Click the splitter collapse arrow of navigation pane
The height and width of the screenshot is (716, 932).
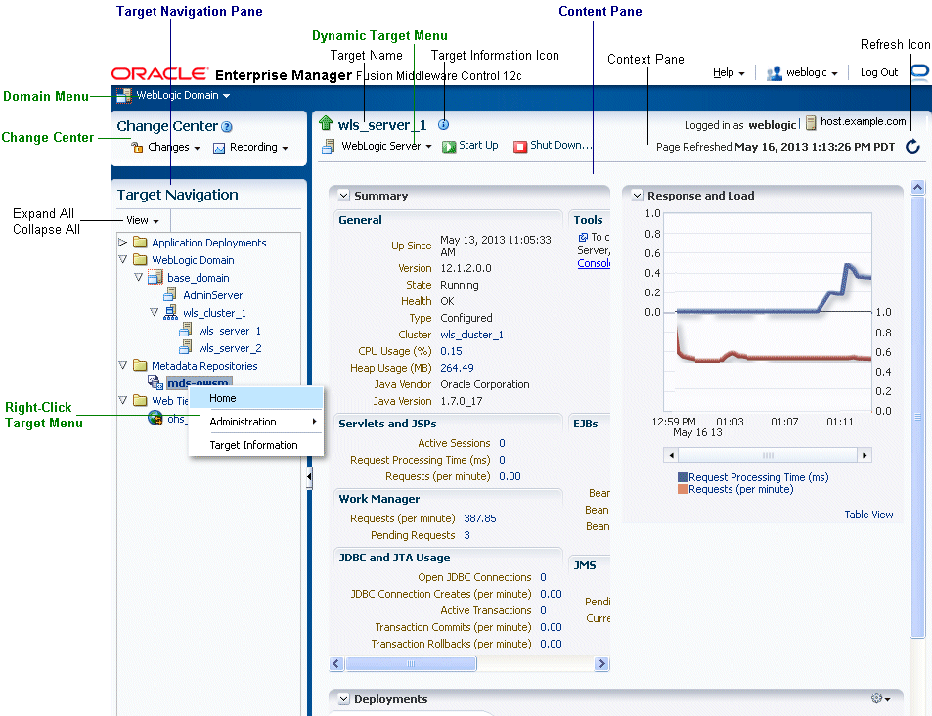pos(309,476)
